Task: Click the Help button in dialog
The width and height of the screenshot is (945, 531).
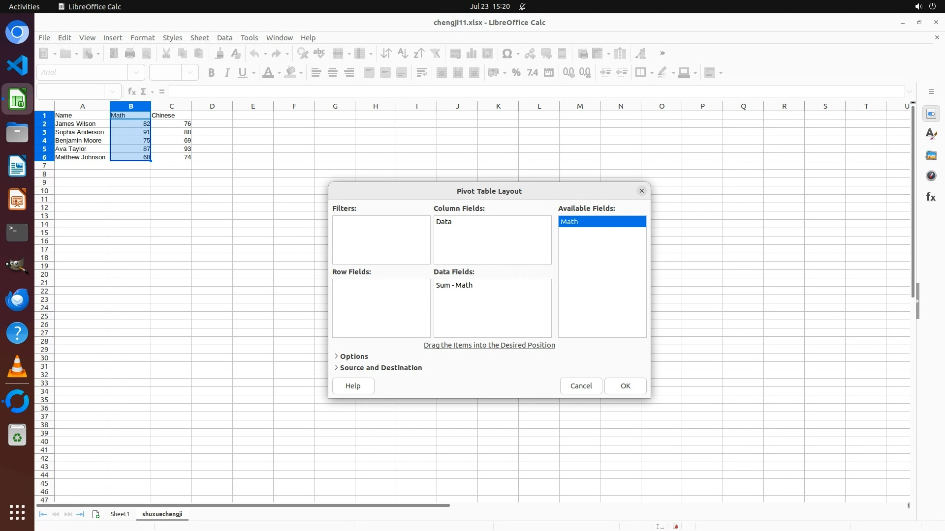Action: tap(353, 386)
